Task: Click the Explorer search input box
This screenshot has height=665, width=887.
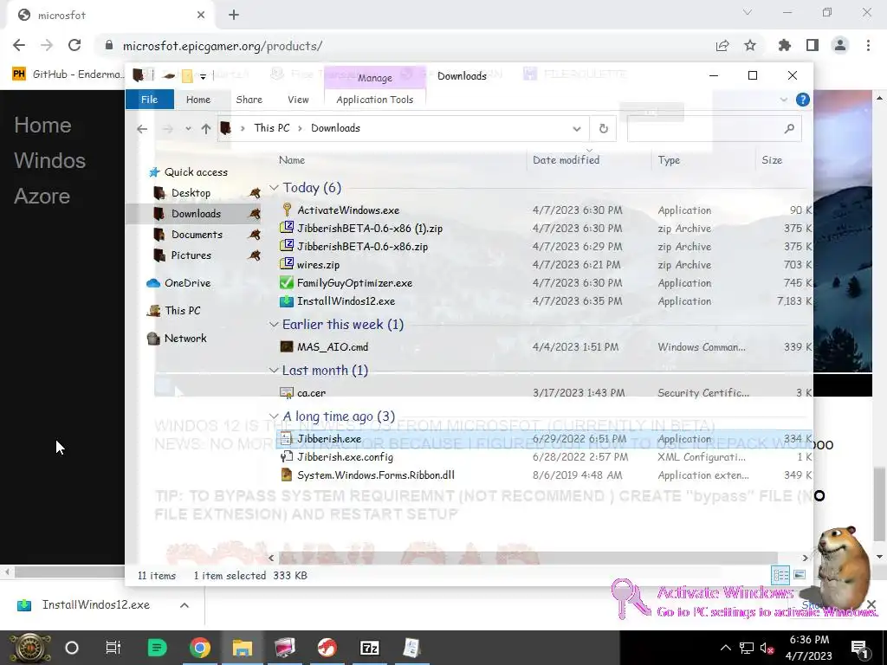Action: tap(704, 128)
